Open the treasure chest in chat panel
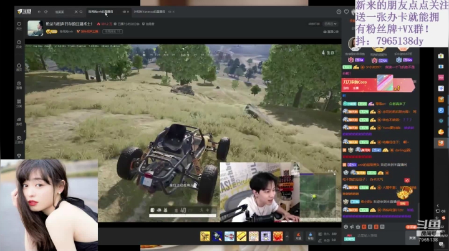 [x=405, y=193]
